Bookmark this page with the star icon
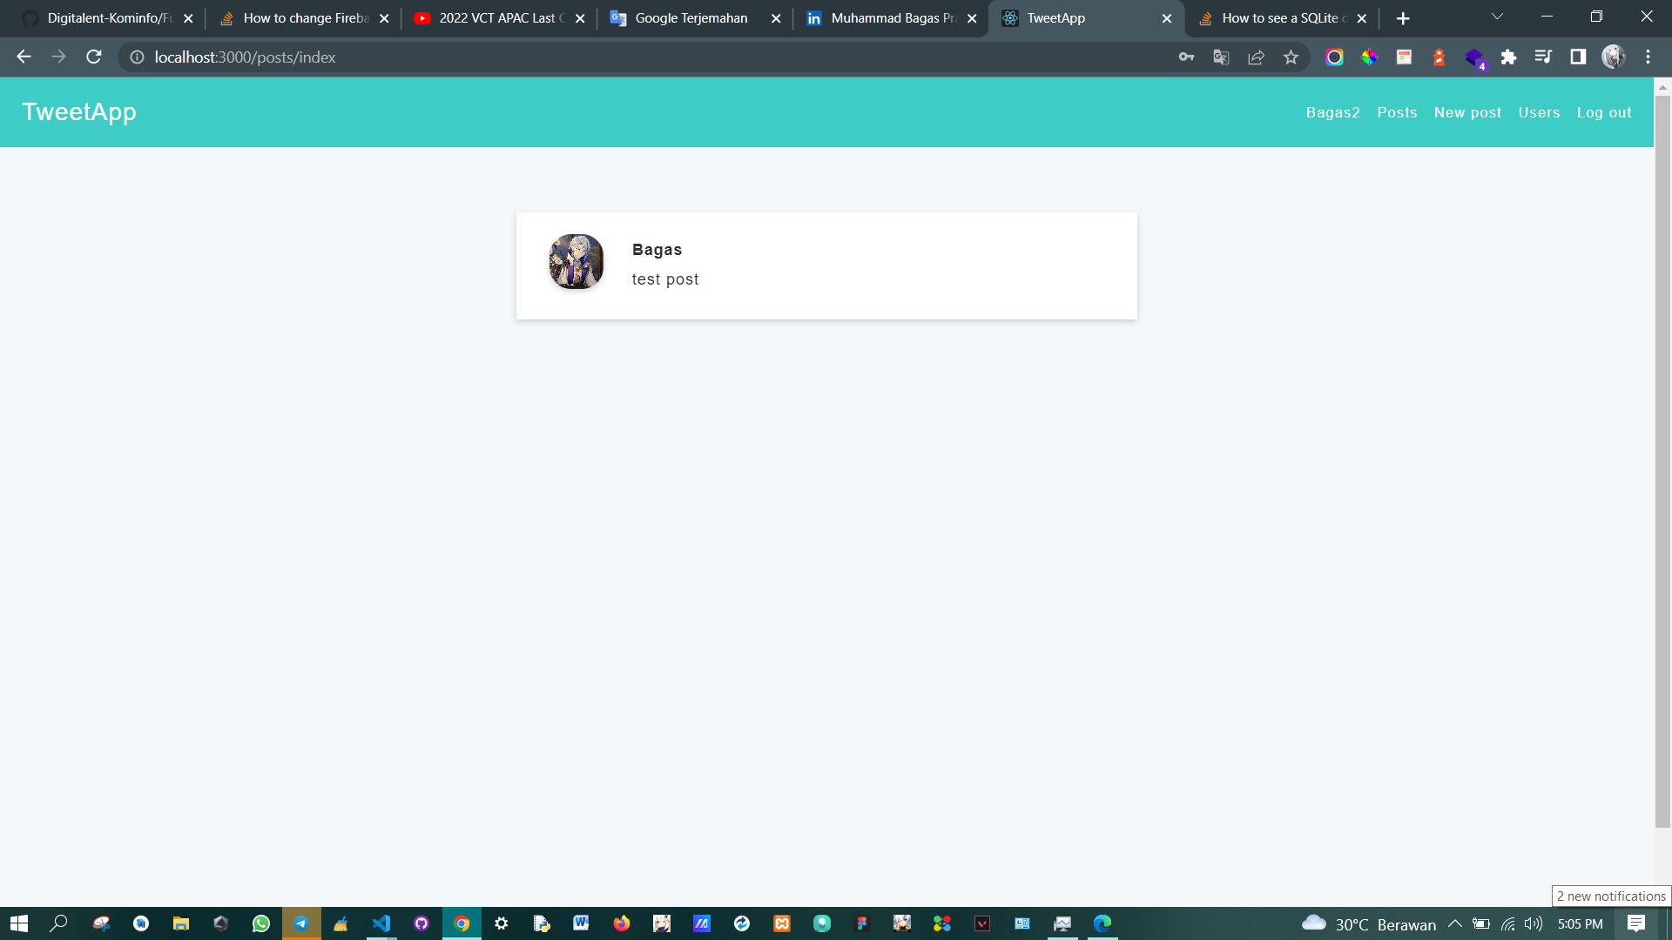The width and height of the screenshot is (1672, 940). point(1291,57)
